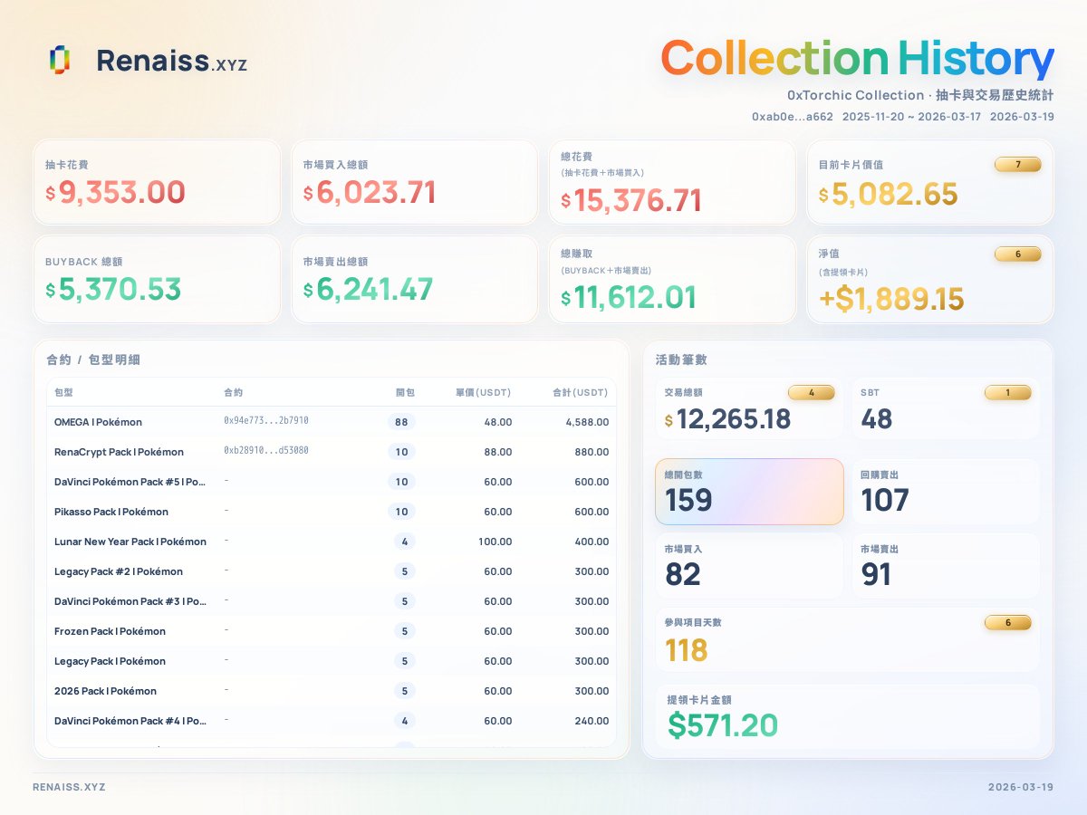Select the OMEGA | Pokémon row

332,422
